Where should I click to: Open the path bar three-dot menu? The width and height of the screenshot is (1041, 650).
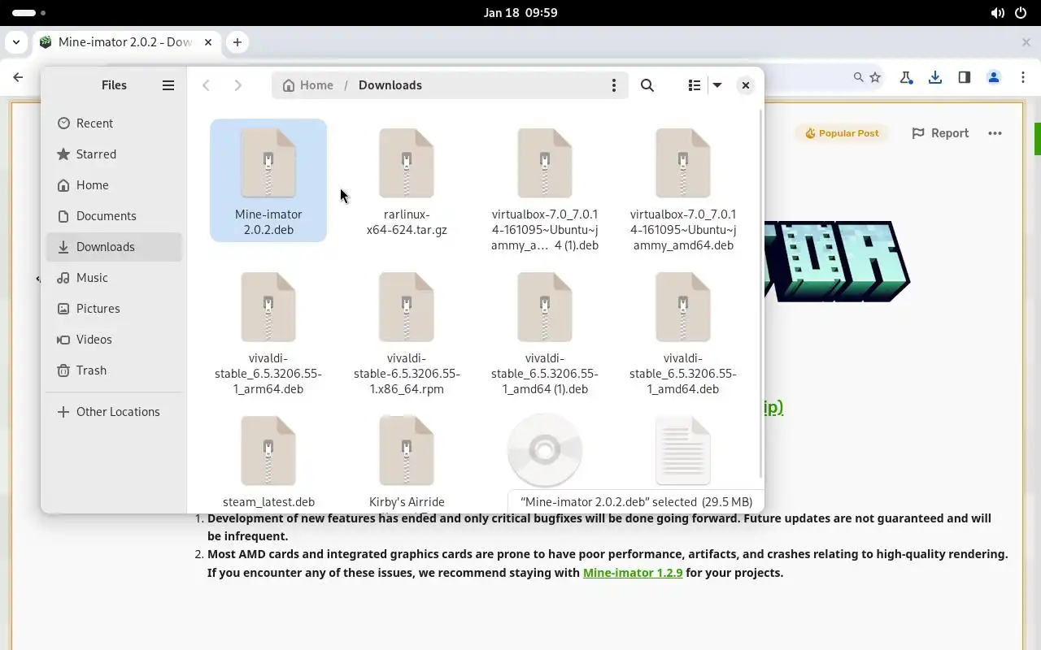[x=614, y=85]
